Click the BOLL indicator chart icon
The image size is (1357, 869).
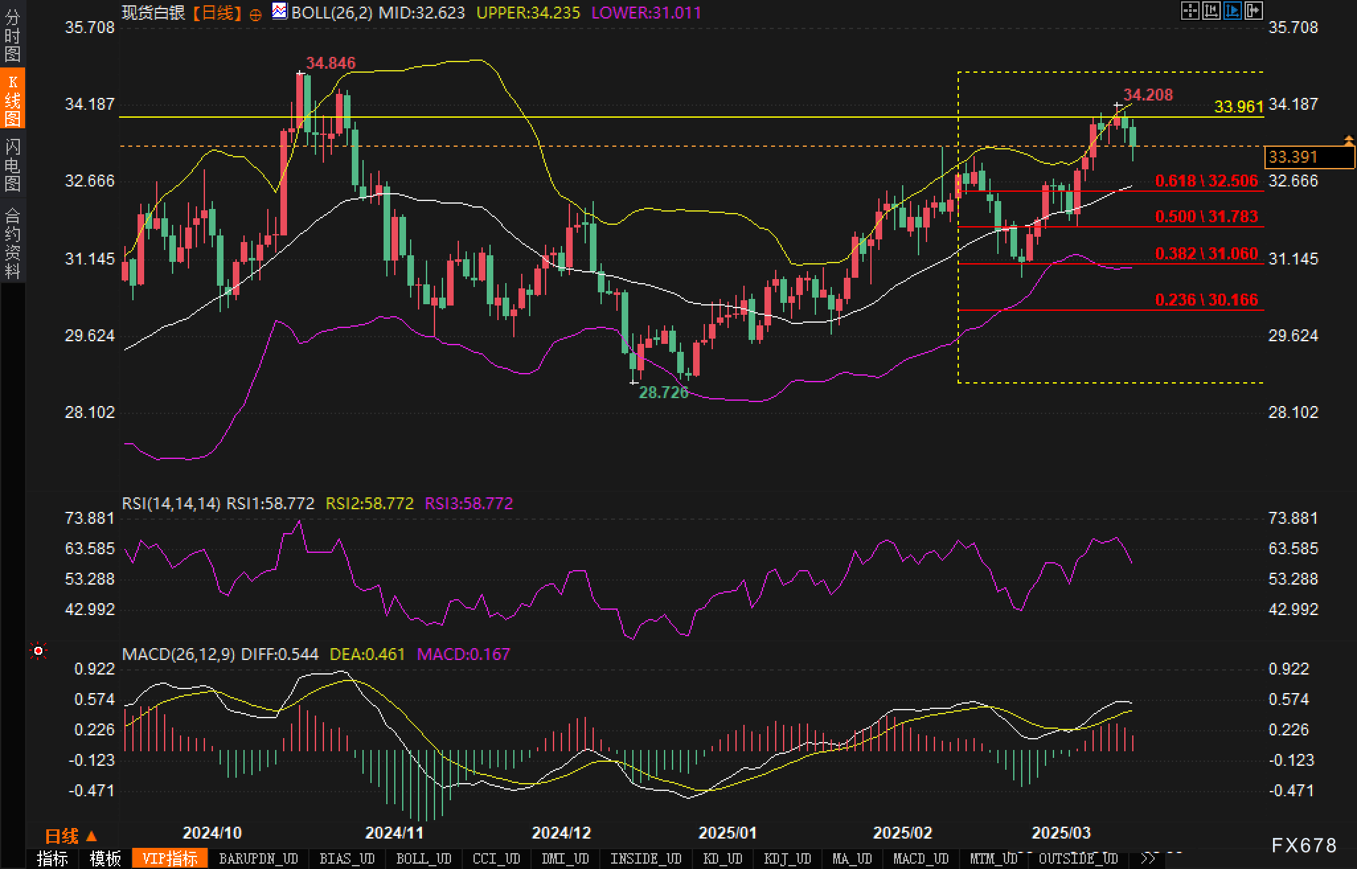(x=280, y=11)
